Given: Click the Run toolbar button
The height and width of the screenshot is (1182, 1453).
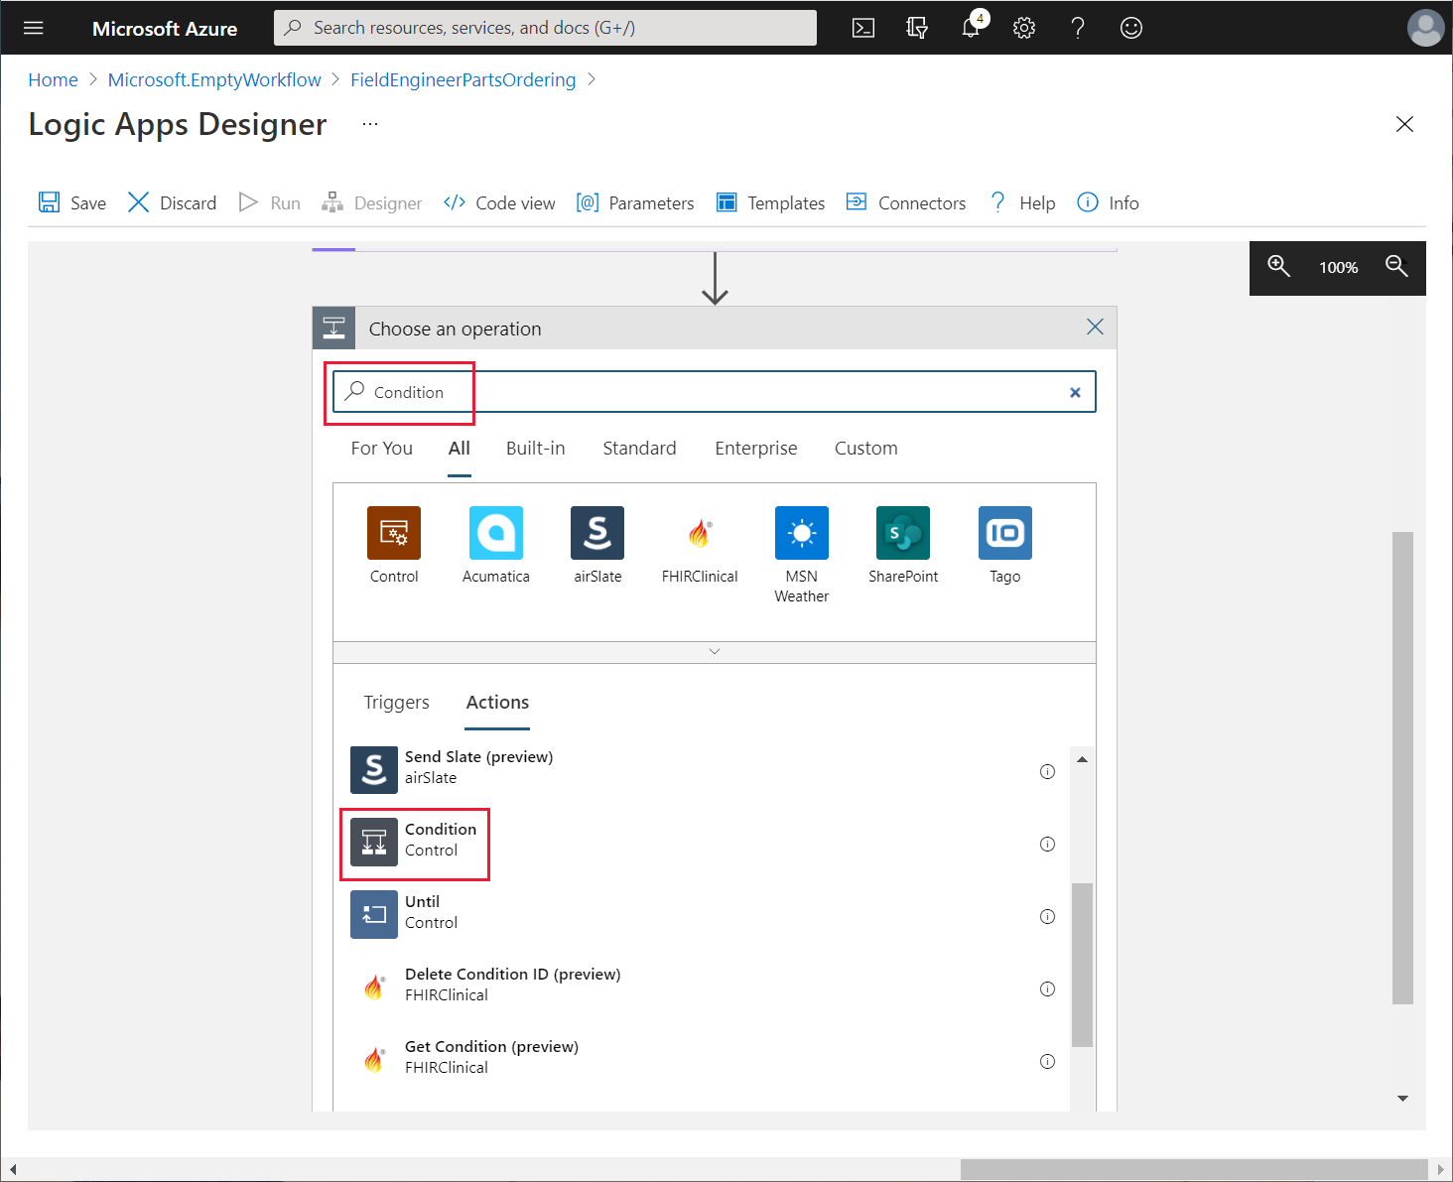Looking at the screenshot, I should pyautogui.click(x=270, y=202).
